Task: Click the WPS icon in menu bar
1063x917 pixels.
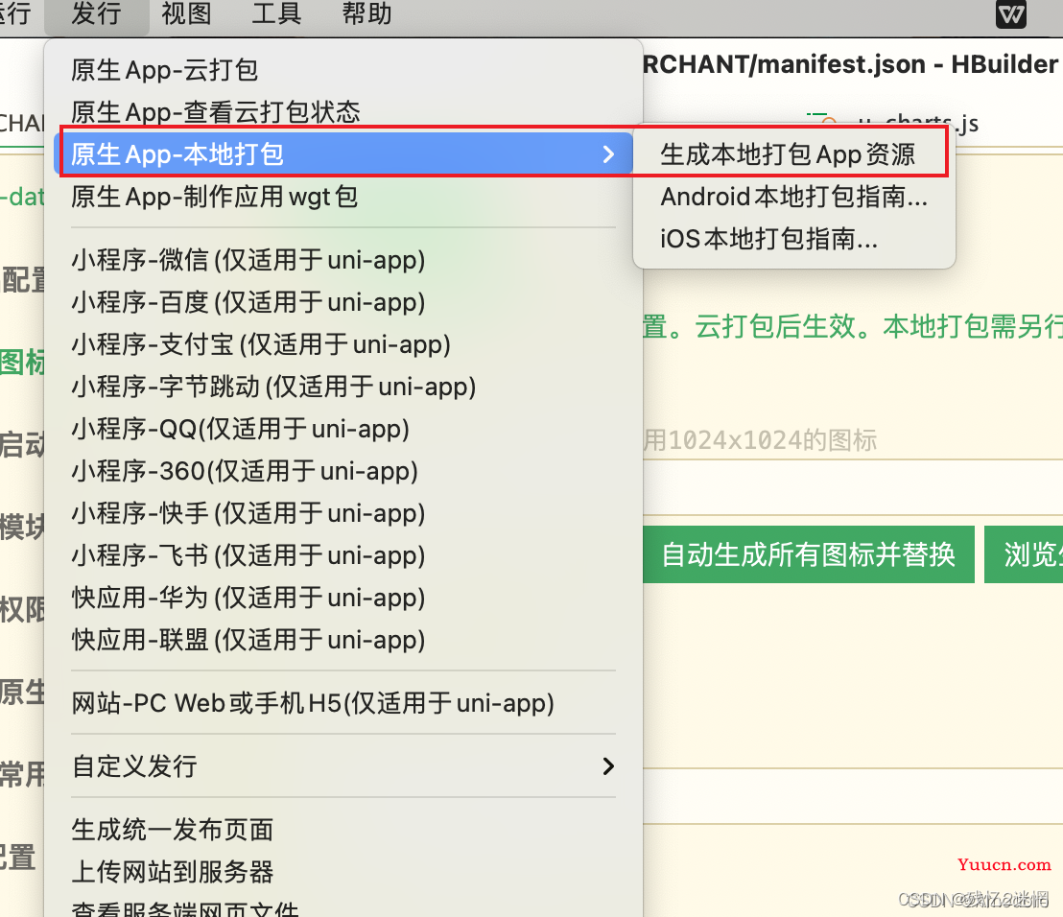Action: tap(1010, 13)
